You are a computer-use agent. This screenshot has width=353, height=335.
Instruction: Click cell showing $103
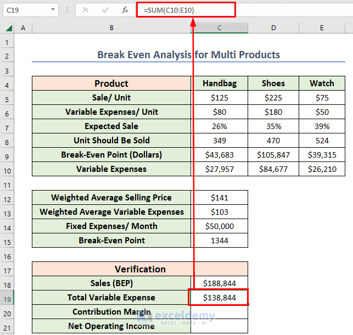point(220,212)
